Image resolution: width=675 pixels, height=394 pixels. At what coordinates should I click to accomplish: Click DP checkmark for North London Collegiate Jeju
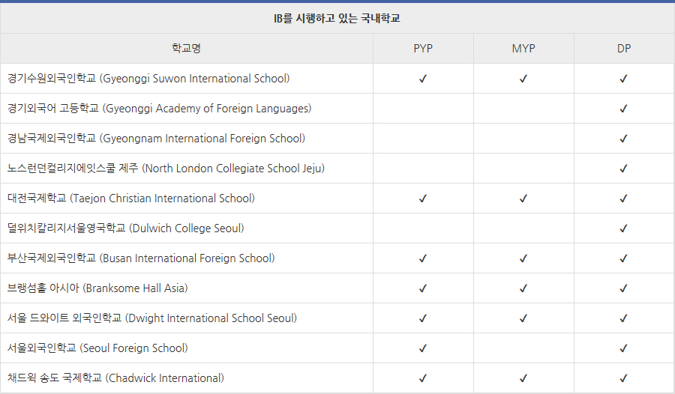623,169
